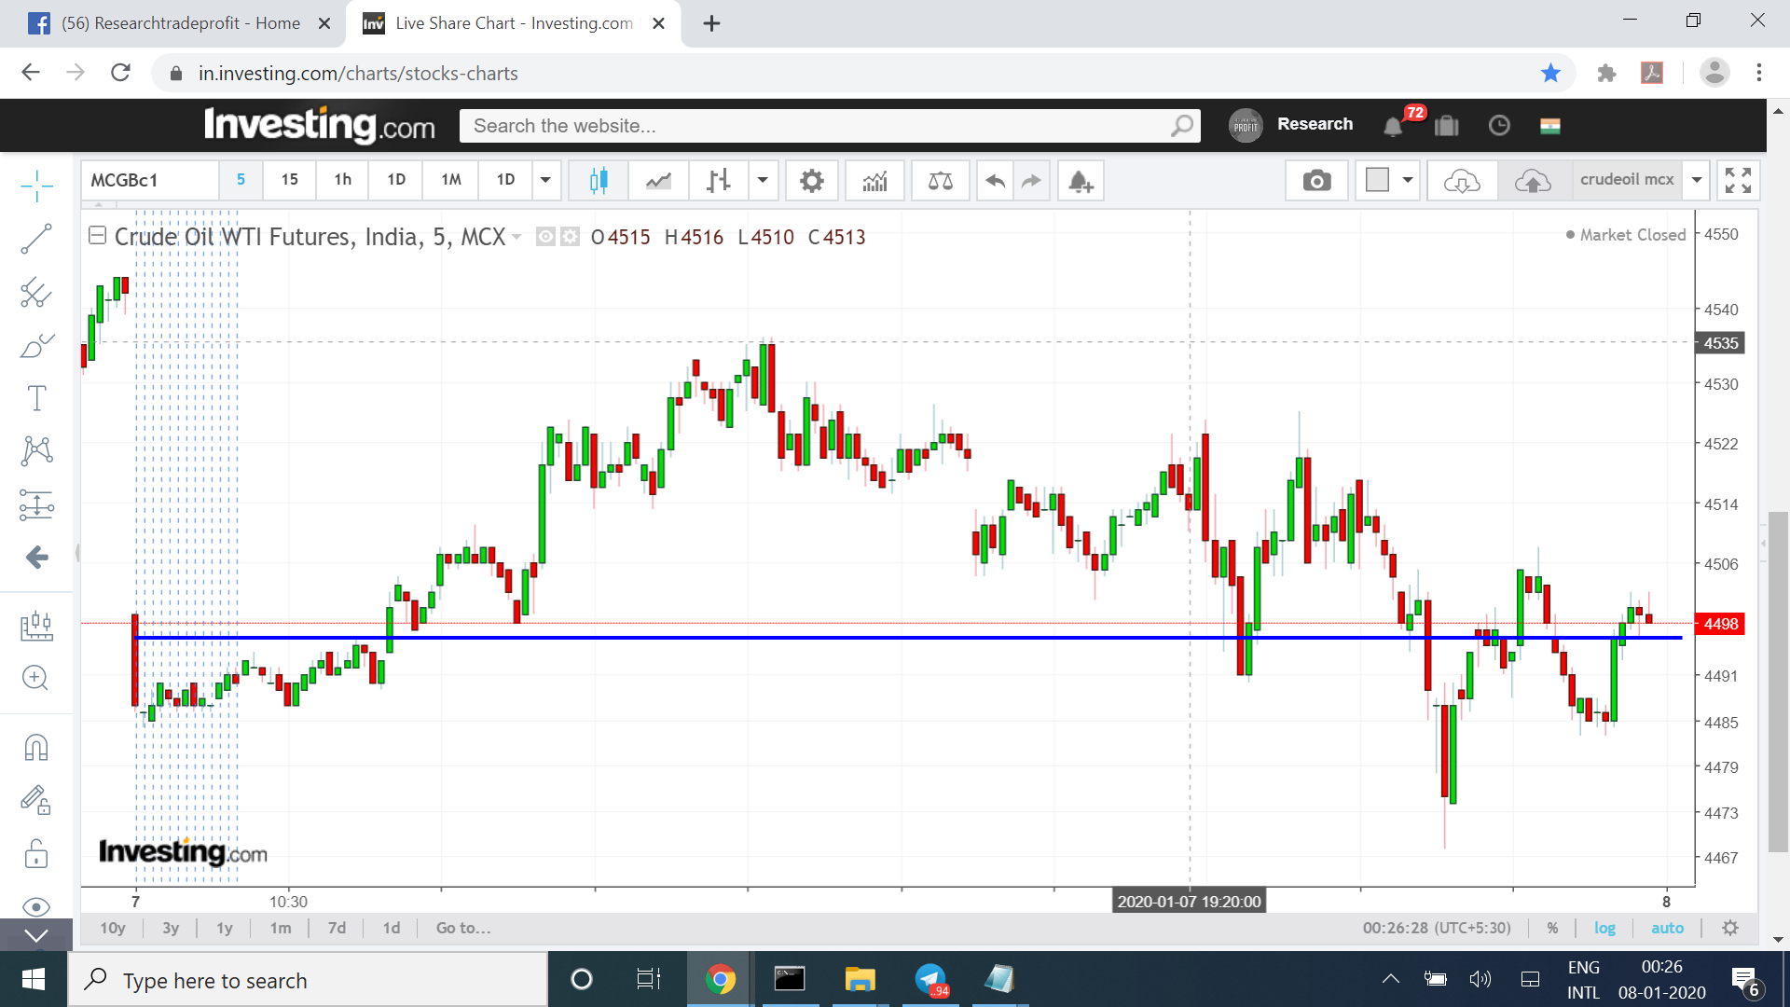Toggle hide all drawing tools
Screen dimensions: 1790x1007
(x=36, y=906)
